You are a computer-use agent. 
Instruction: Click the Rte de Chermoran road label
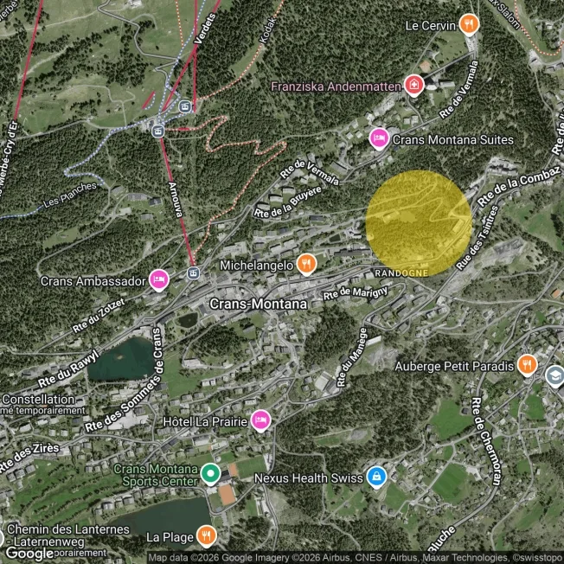[x=486, y=441]
